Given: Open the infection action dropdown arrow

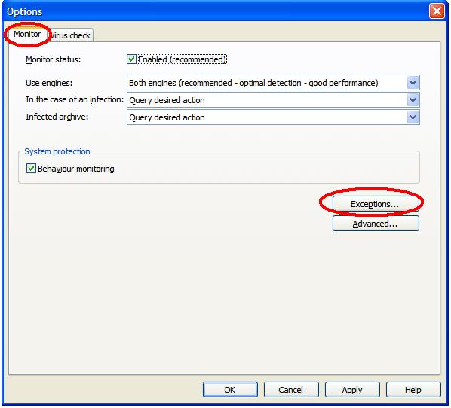Looking at the screenshot, I should (x=413, y=100).
